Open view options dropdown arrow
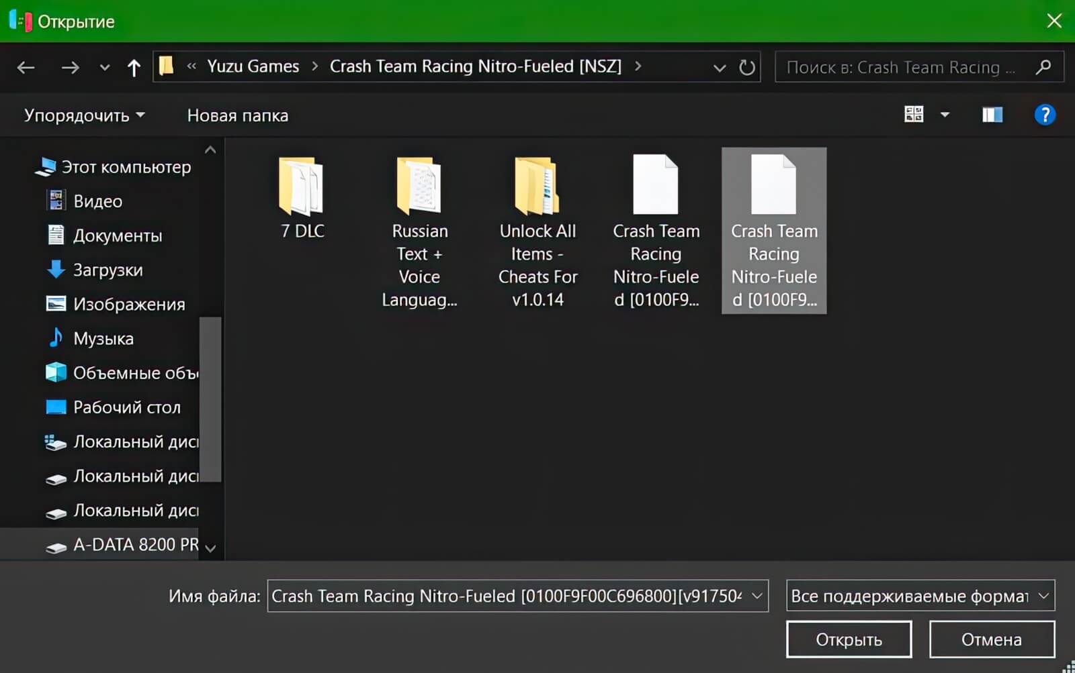The image size is (1075, 673). pyautogui.click(x=945, y=115)
